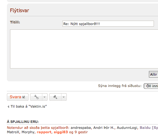Focus the Titill subject field
This screenshot has height=137, width=158.
click(108, 24)
